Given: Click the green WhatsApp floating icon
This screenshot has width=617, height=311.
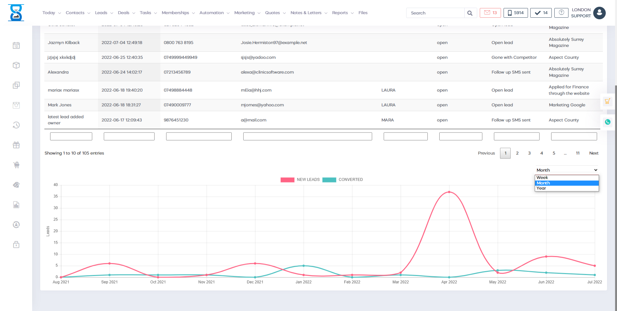Looking at the screenshot, I should click(x=607, y=122).
